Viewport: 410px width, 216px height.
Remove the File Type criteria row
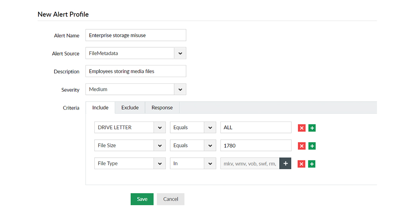click(x=301, y=164)
